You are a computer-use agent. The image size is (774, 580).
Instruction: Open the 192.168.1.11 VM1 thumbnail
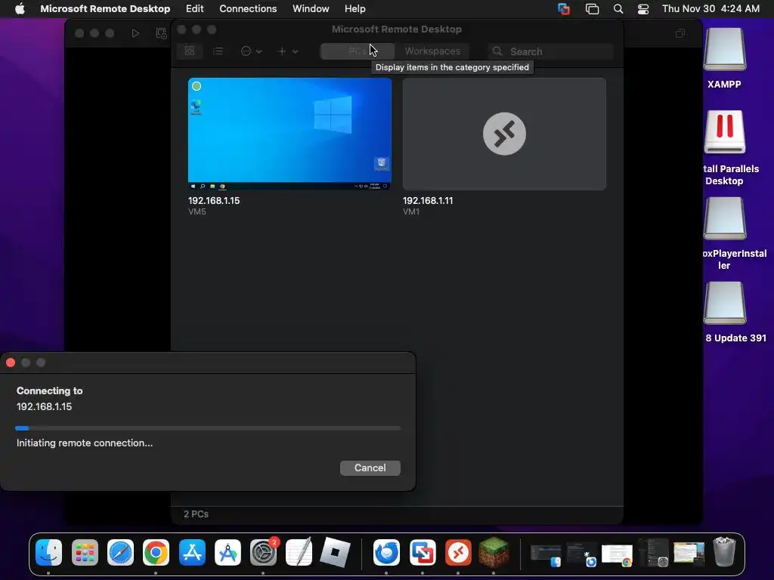(504, 134)
